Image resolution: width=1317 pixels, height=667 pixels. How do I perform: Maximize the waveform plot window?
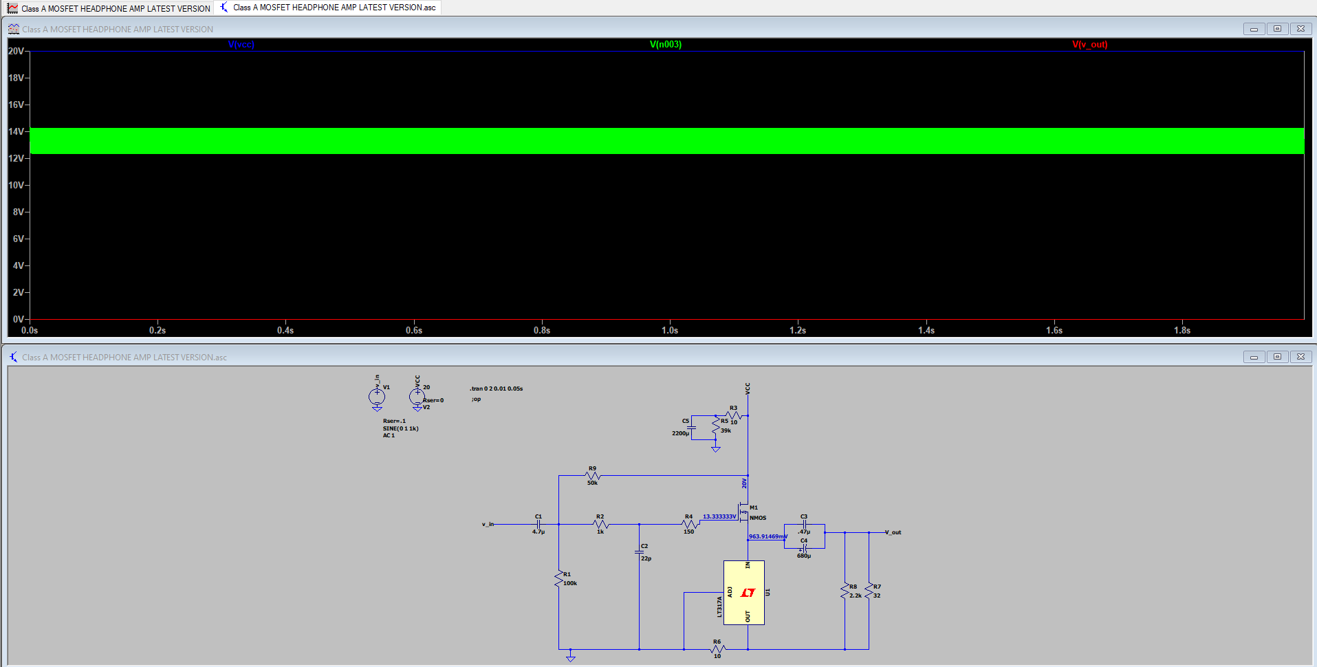pyautogui.click(x=1277, y=29)
